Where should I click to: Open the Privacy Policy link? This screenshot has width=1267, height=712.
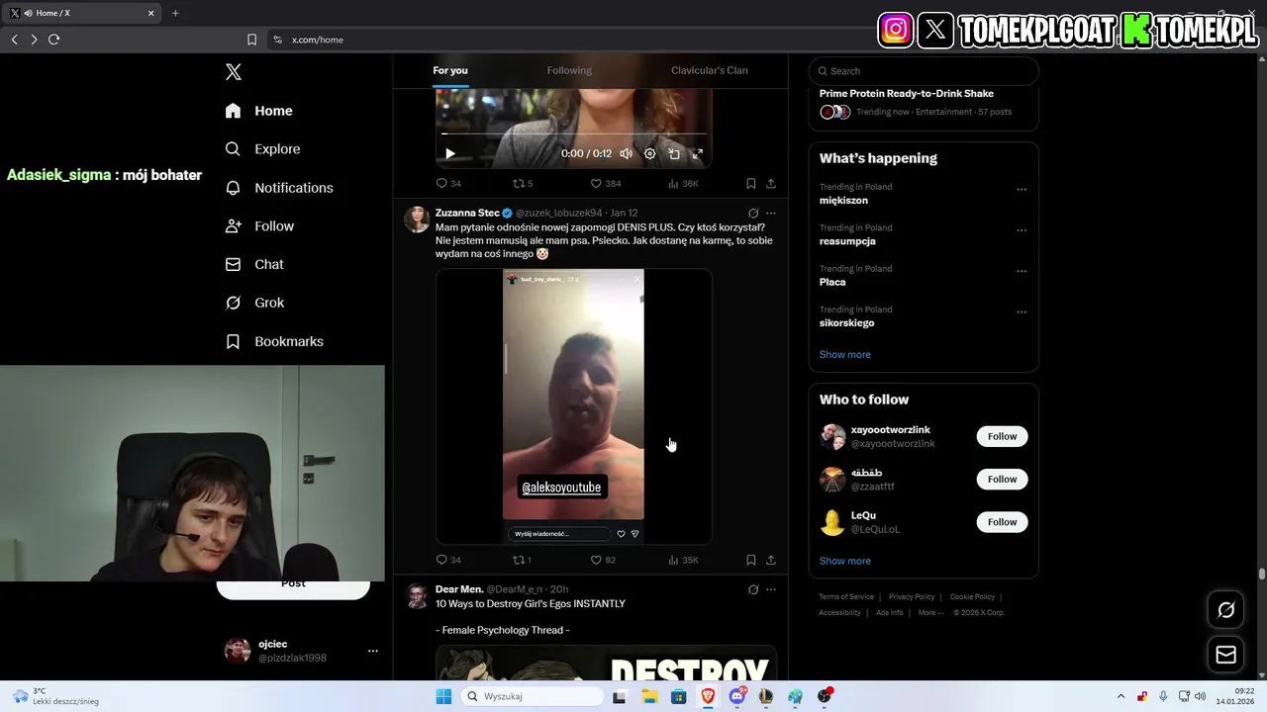coord(912,597)
